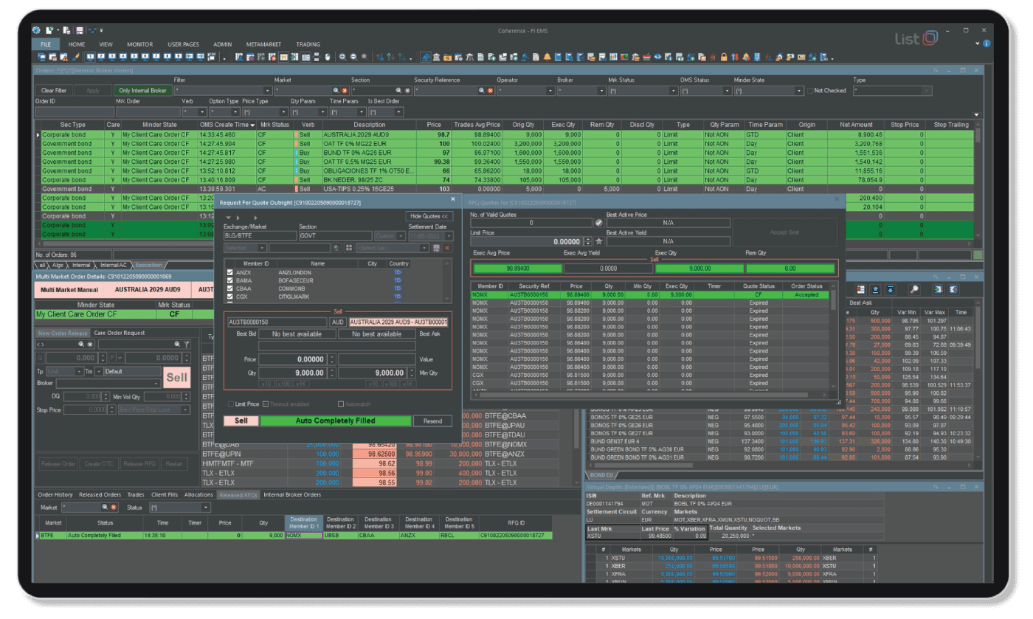Tick the Automatch checkbox
This screenshot has width=1033, height=619.
(341, 404)
